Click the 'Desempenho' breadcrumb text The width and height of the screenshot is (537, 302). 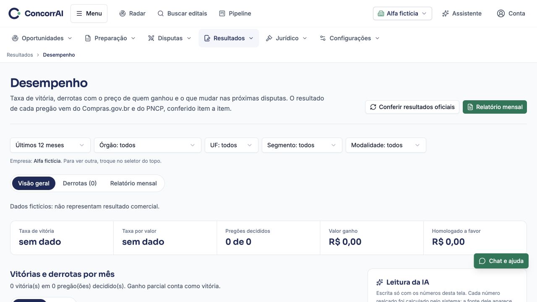click(x=59, y=55)
